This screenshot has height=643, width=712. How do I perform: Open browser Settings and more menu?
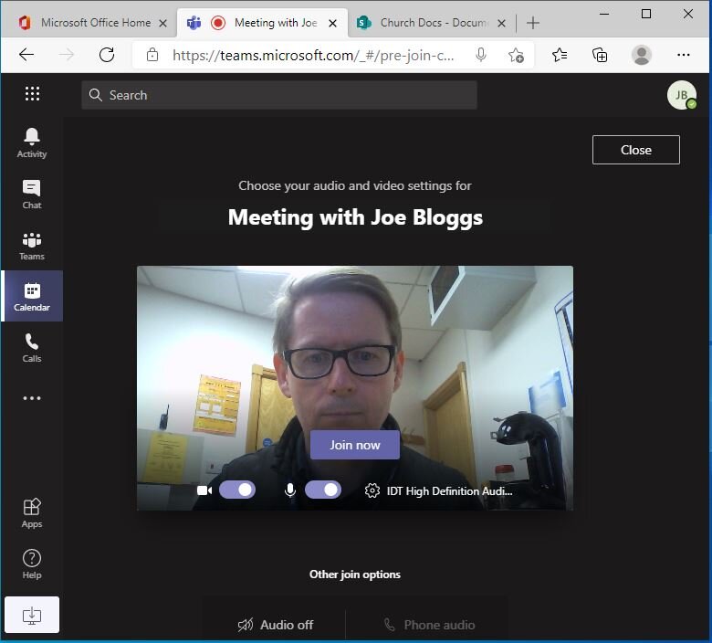(683, 55)
